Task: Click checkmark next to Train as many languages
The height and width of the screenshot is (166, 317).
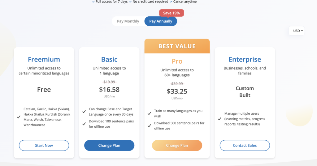Action: [x=149, y=113]
